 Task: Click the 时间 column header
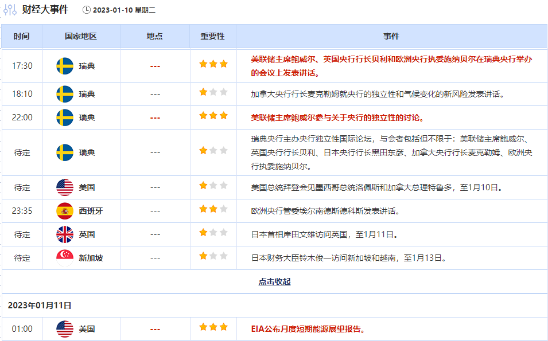tap(22, 36)
